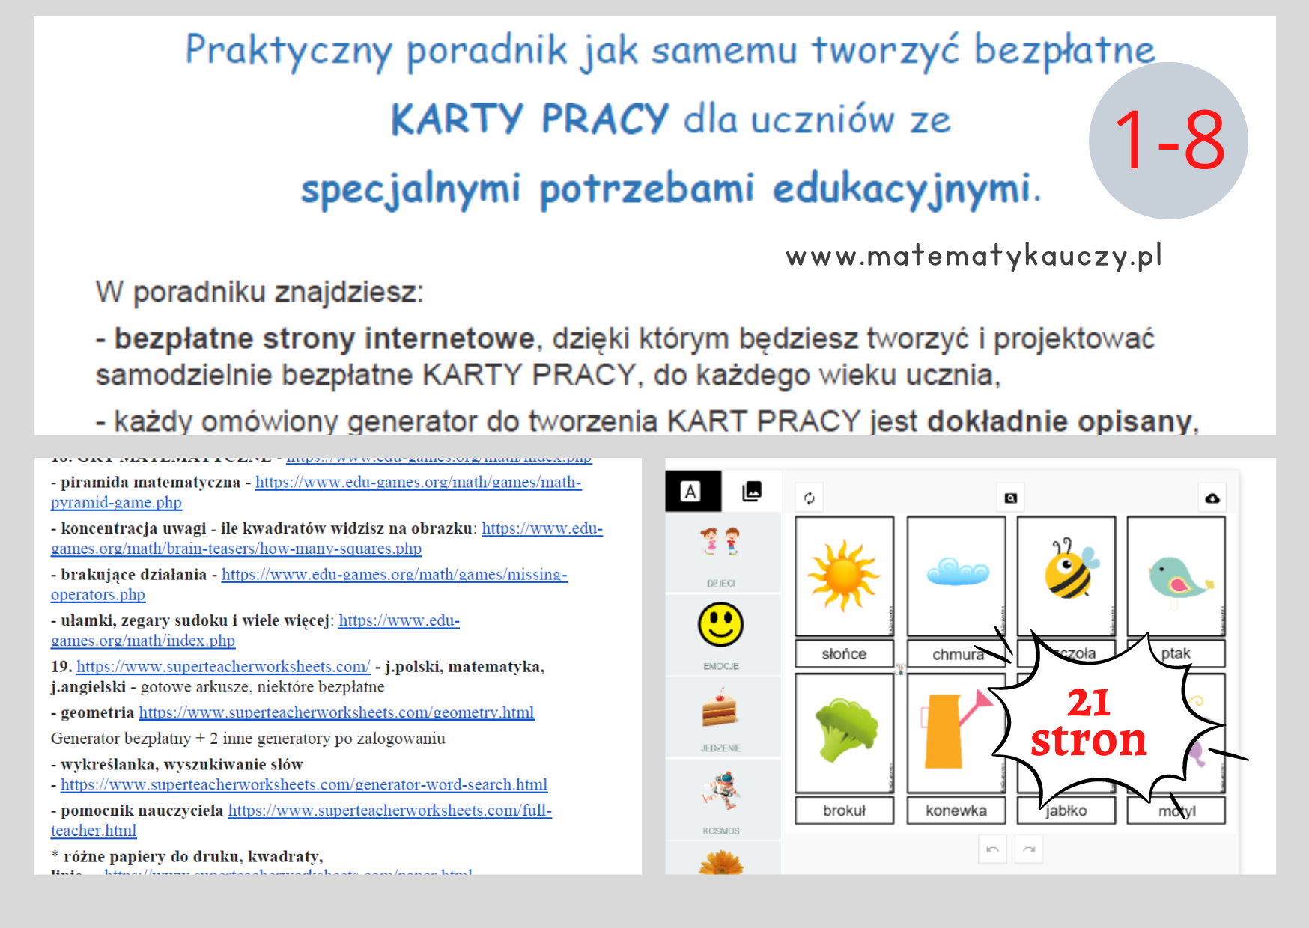
Task: Click the search magnifier icon
Action: [x=1010, y=498]
